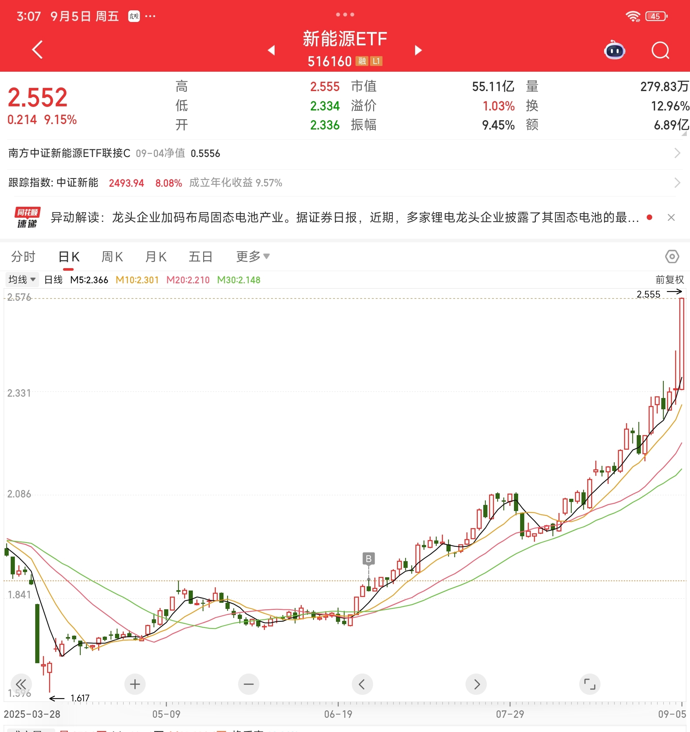Screen dimensions: 690x732
Task: Tap the 05-09 date axis label
Action: (166, 714)
